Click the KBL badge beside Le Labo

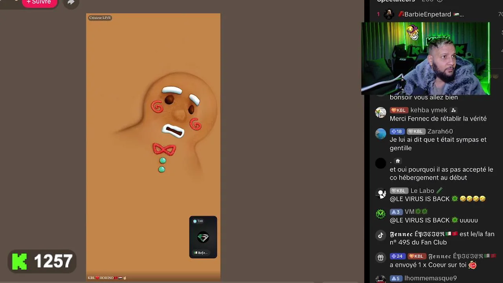399,191
